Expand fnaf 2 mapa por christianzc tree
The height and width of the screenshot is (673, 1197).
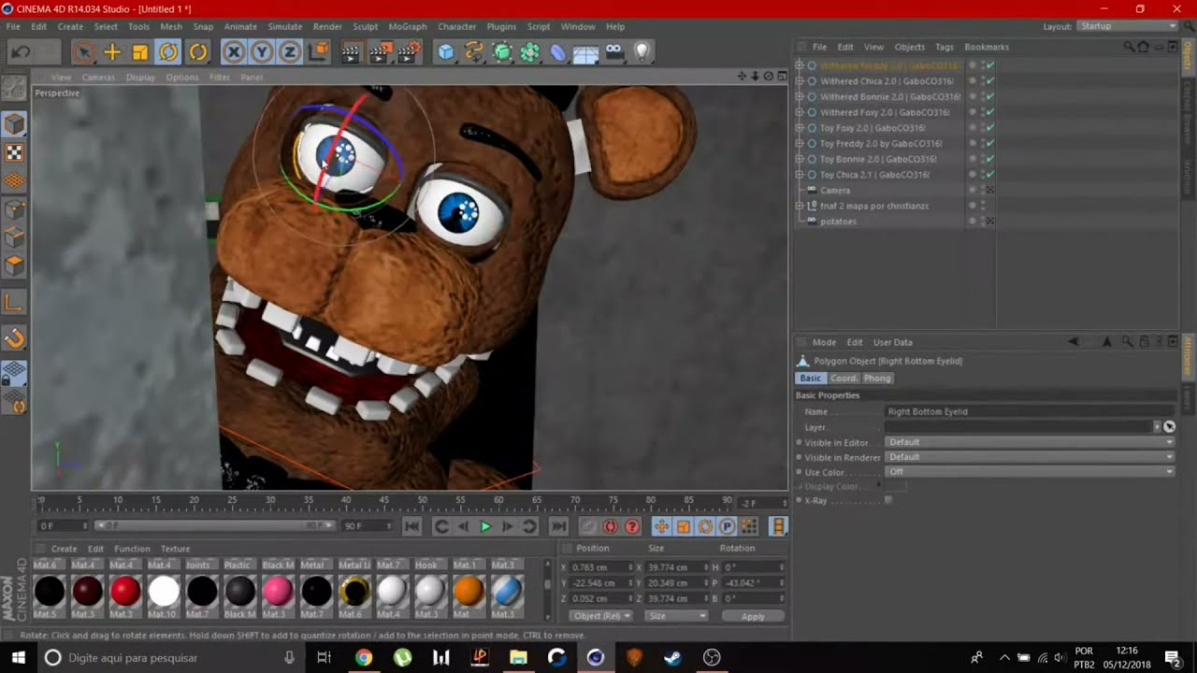coord(800,206)
